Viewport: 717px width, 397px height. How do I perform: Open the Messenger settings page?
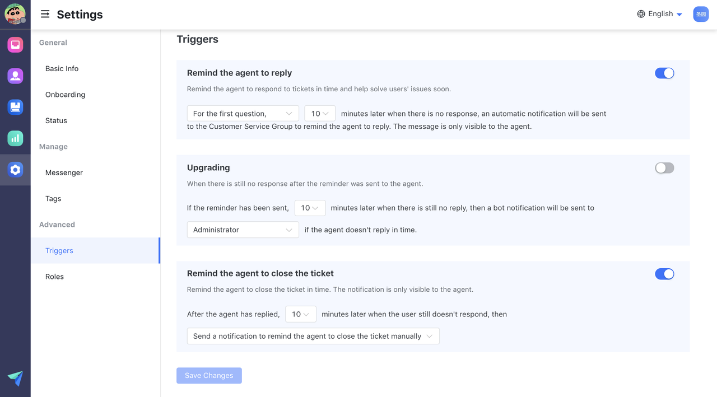(x=64, y=172)
